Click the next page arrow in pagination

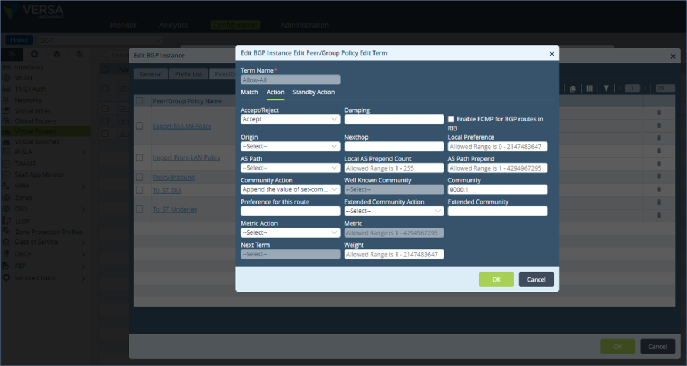tap(645, 88)
